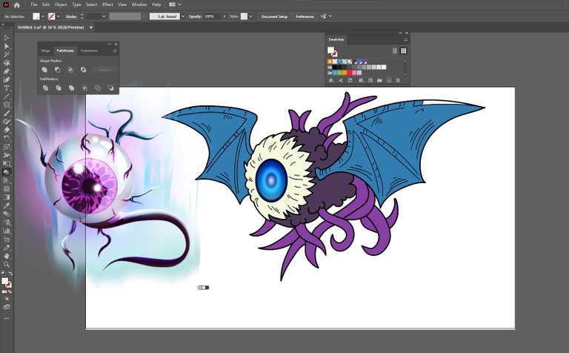Select the Column Graph tool

[x=7, y=231]
